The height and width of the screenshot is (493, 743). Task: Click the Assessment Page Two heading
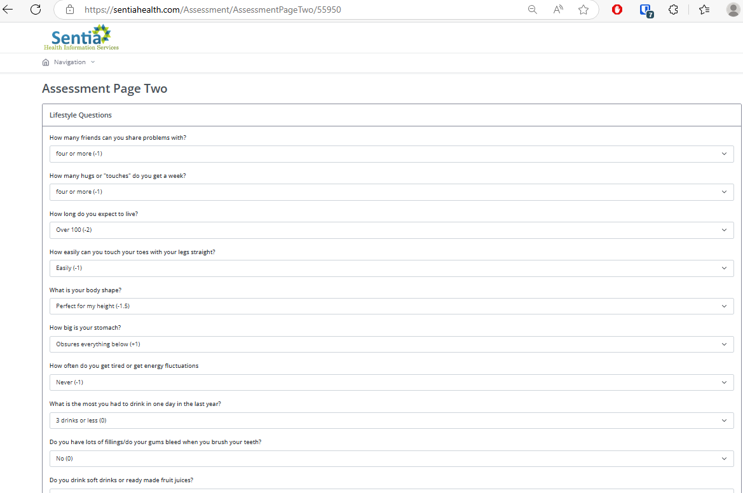tap(105, 88)
